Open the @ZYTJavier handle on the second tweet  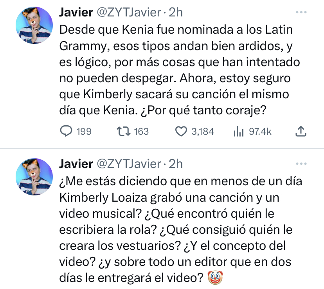click(129, 163)
